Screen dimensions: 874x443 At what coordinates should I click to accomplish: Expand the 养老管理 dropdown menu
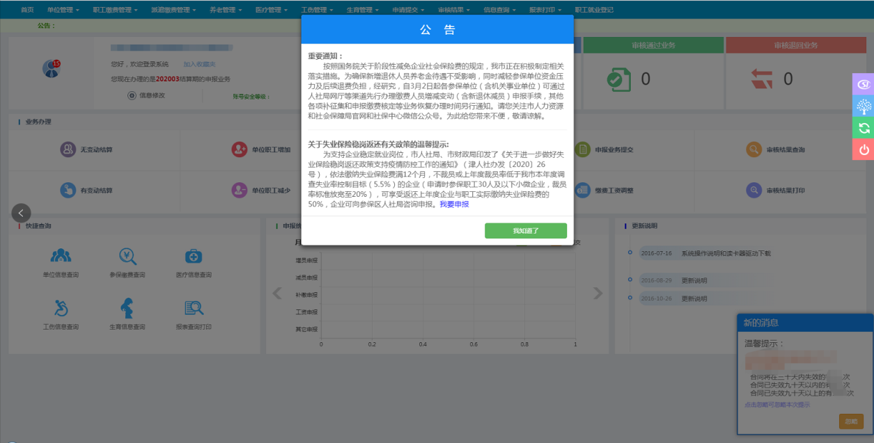click(x=226, y=10)
